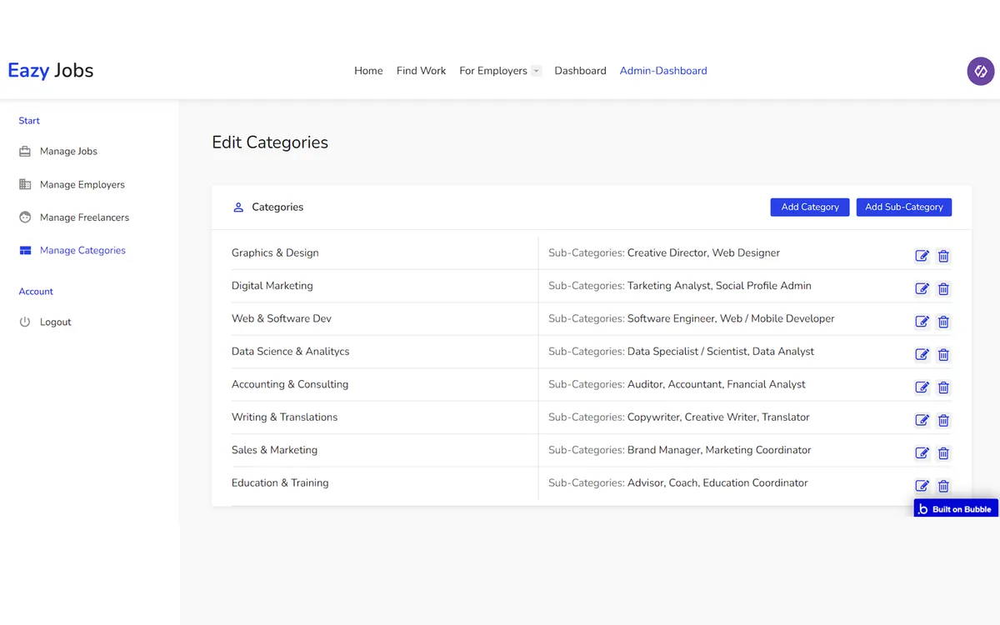Click the Logout power icon

click(25, 322)
